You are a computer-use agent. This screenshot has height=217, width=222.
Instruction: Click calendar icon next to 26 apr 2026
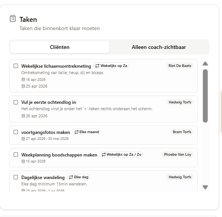click(x=23, y=116)
